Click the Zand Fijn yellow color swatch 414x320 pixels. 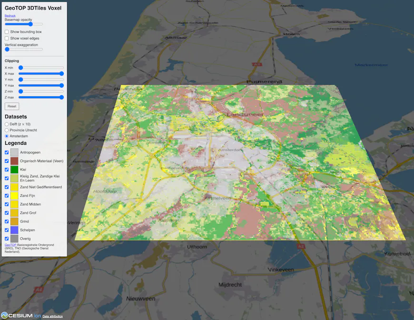tap(14, 195)
